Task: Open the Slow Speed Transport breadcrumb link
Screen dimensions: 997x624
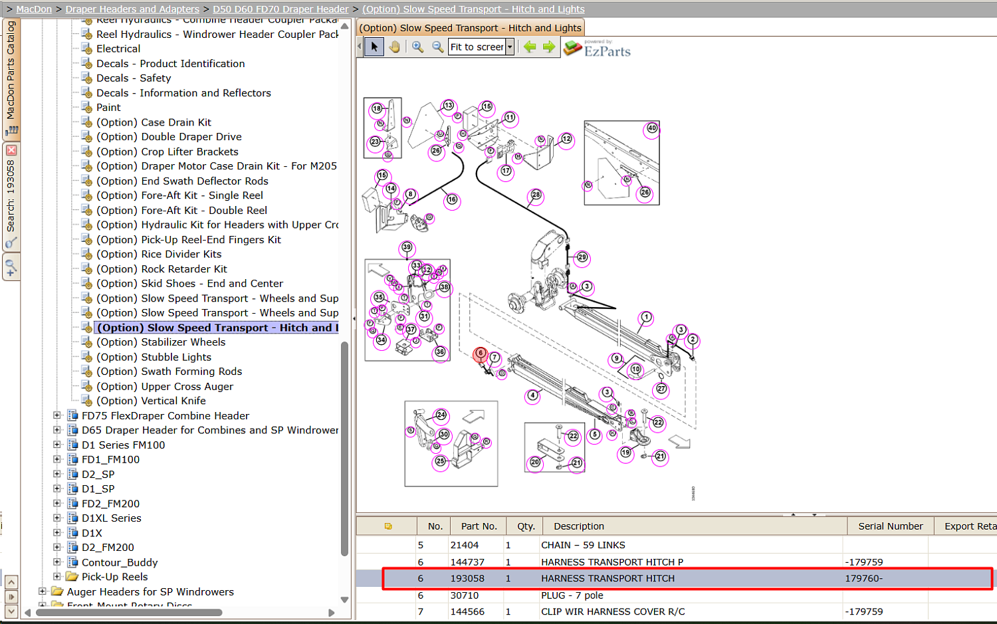Action: point(473,9)
